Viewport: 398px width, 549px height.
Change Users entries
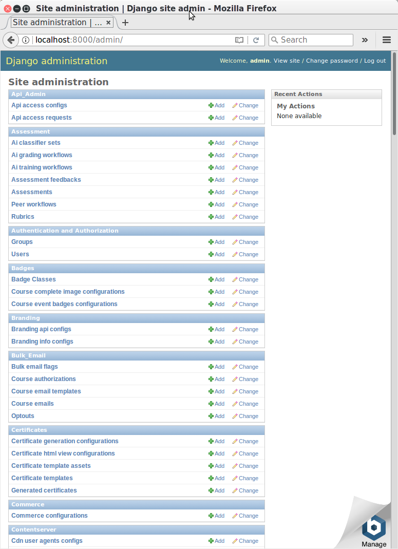point(245,254)
